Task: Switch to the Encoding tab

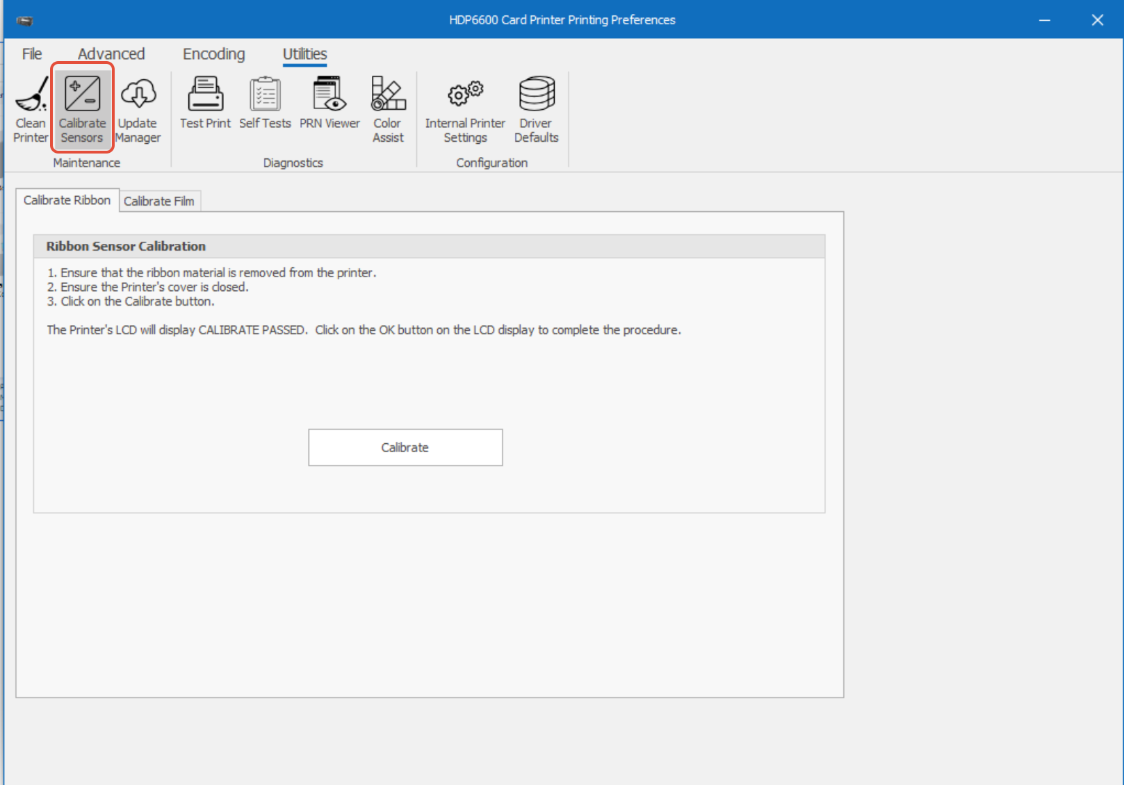Action: coord(214,54)
